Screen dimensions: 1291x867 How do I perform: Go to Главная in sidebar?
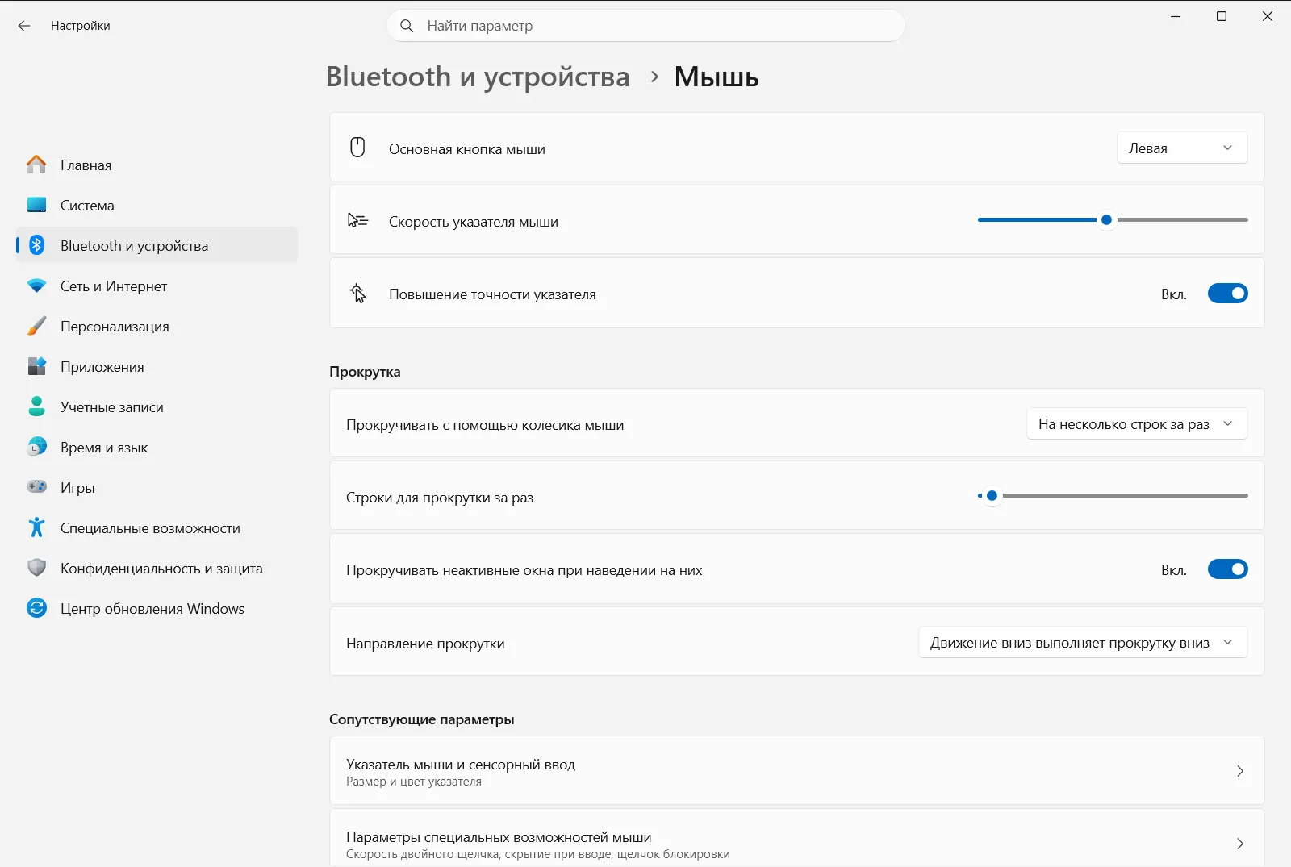157,165
